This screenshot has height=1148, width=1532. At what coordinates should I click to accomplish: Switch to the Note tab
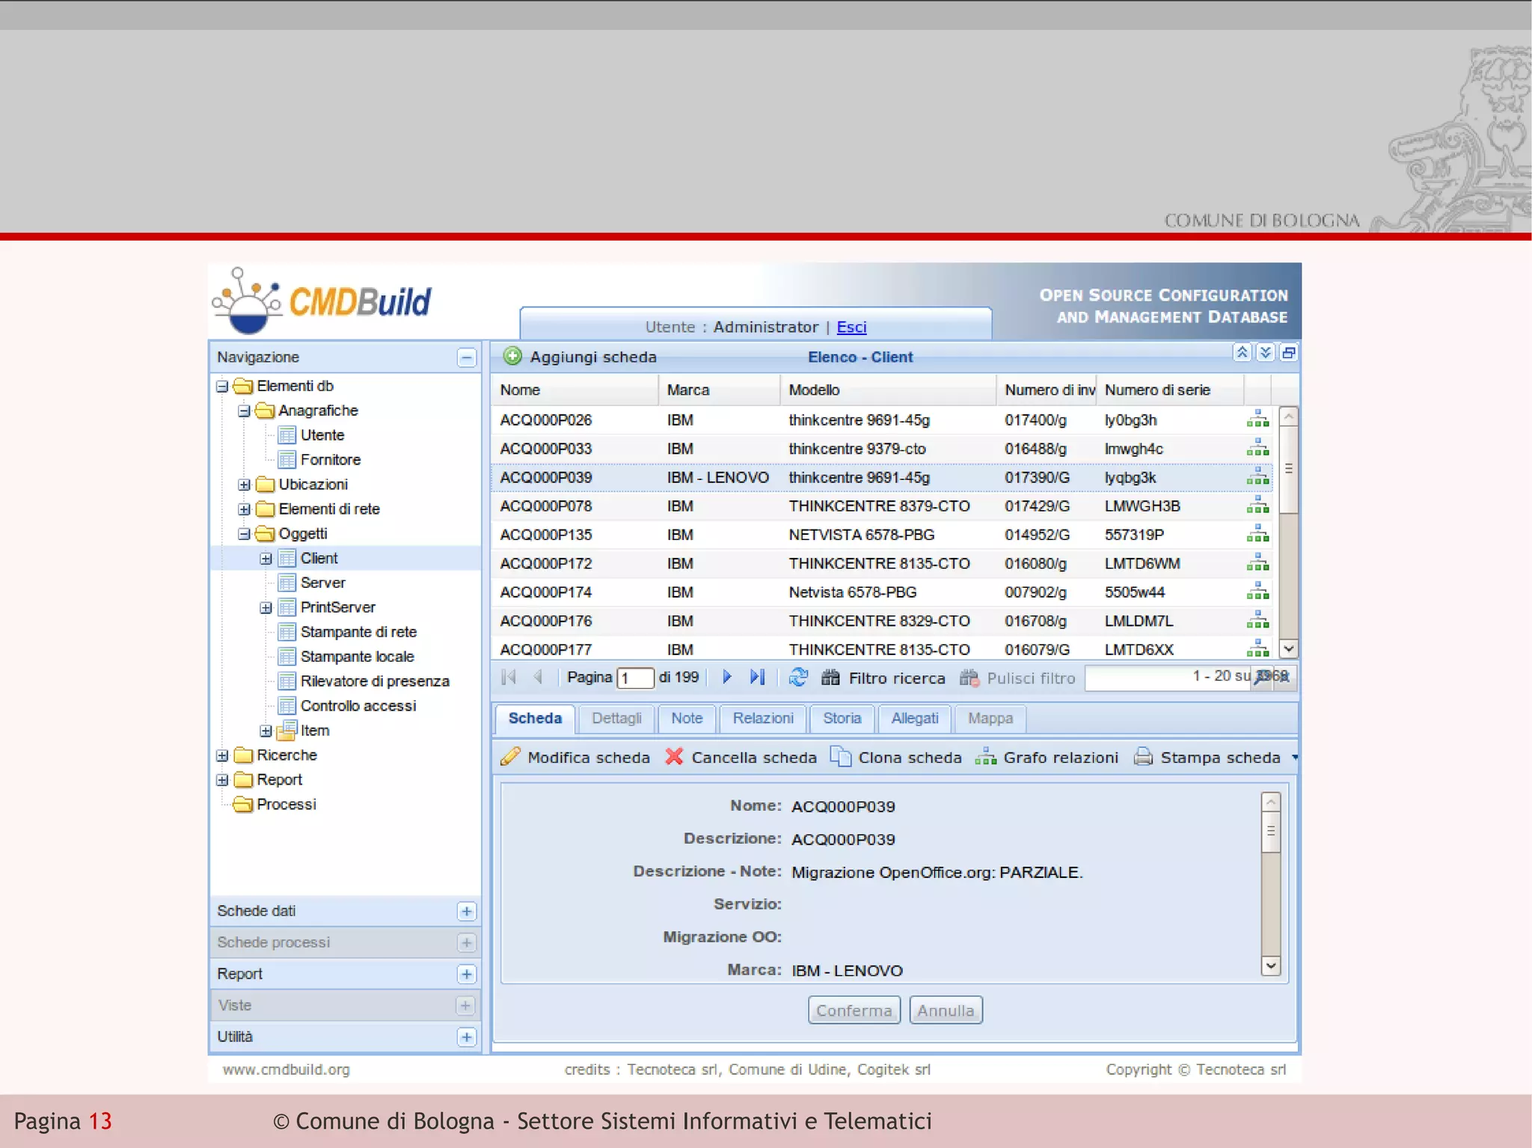click(687, 718)
